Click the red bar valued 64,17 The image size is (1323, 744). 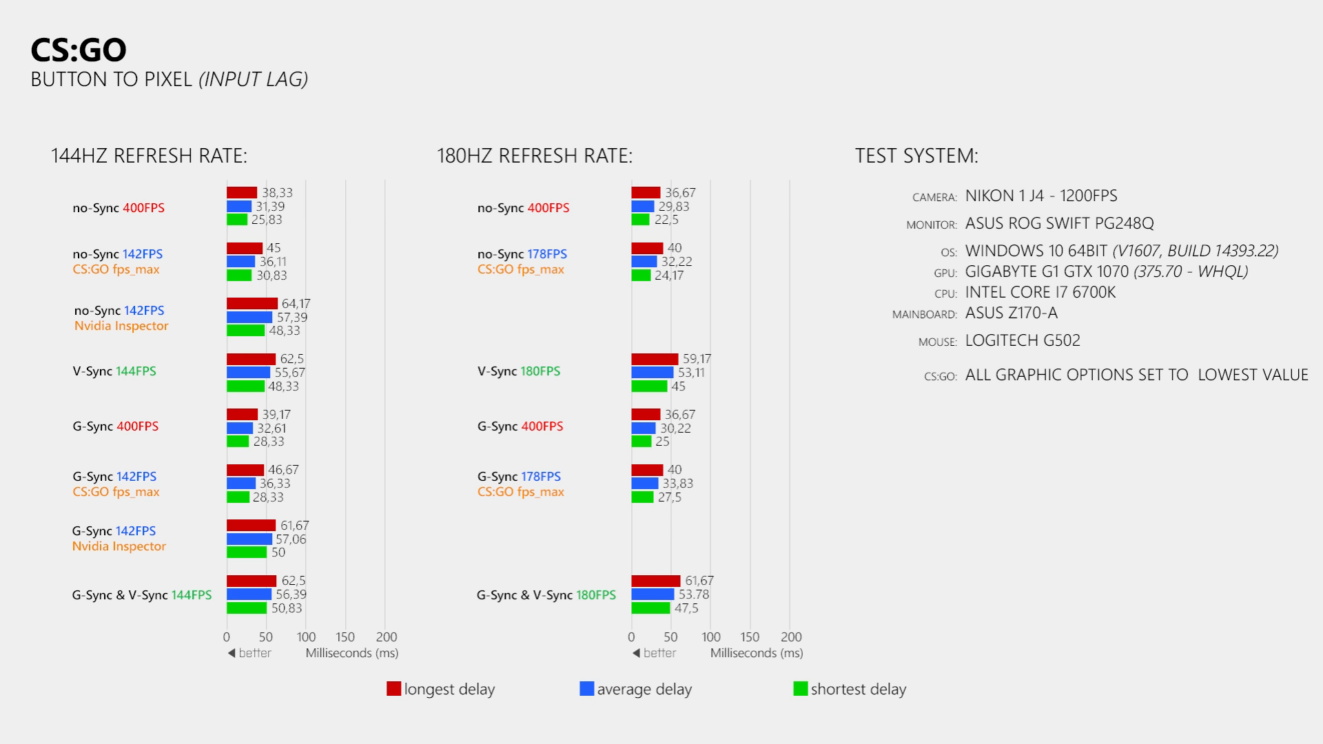pyautogui.click(x=252, y=304)
